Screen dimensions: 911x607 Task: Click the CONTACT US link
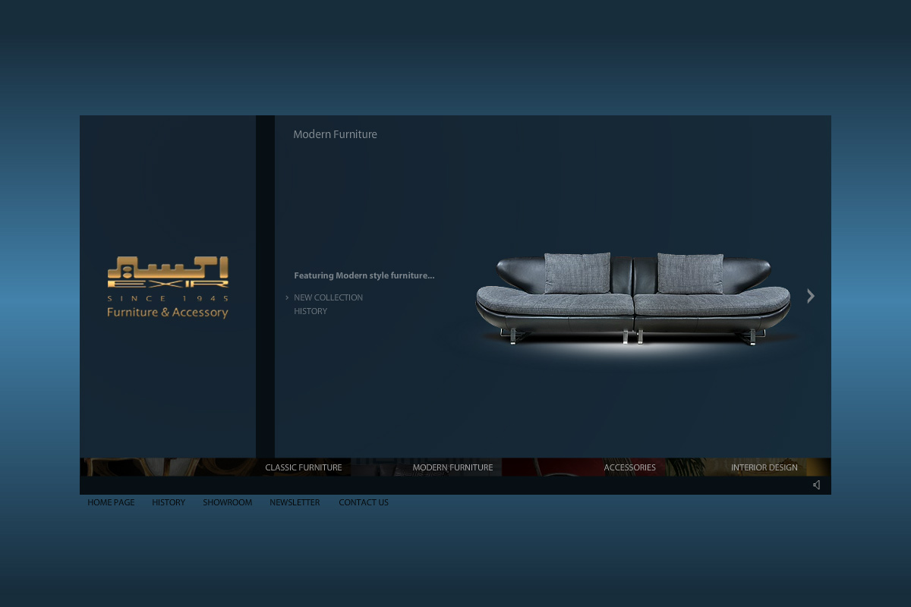363,502
